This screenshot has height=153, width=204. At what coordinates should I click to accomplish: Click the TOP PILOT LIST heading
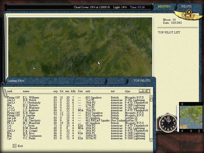[x=169, y=32]
